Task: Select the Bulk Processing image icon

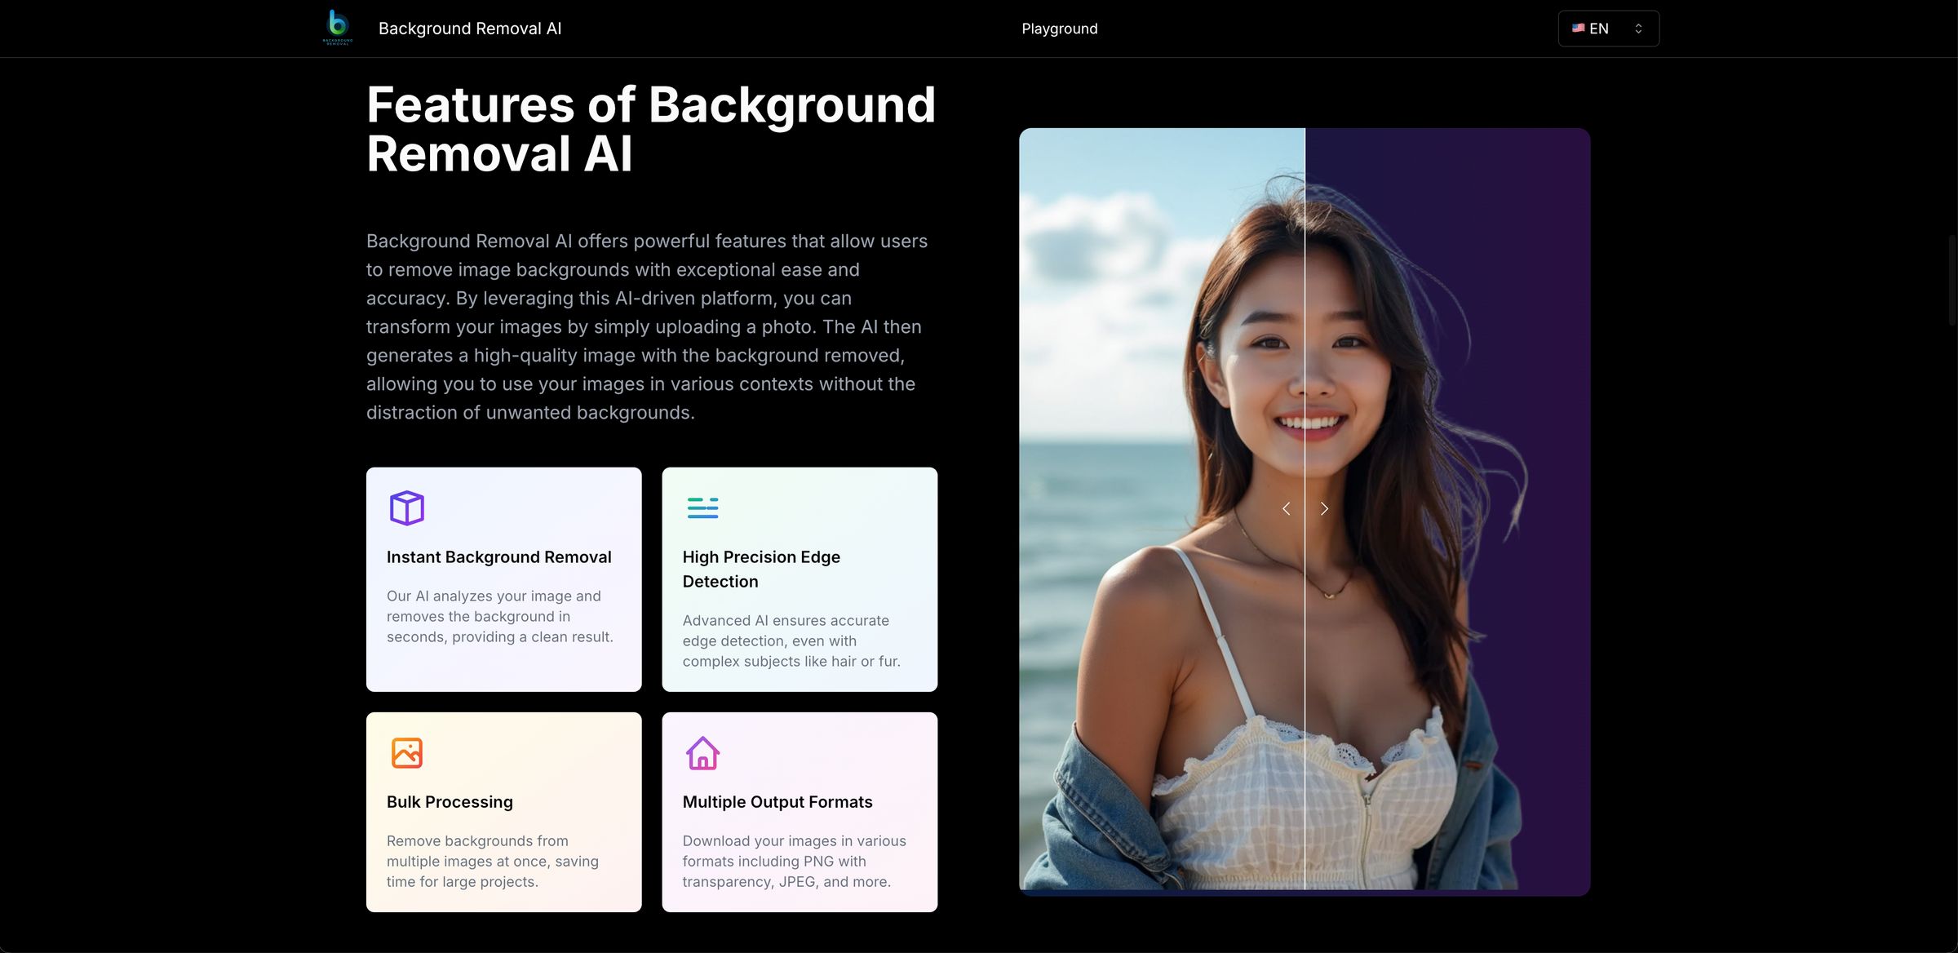Action: click(405, 752)
